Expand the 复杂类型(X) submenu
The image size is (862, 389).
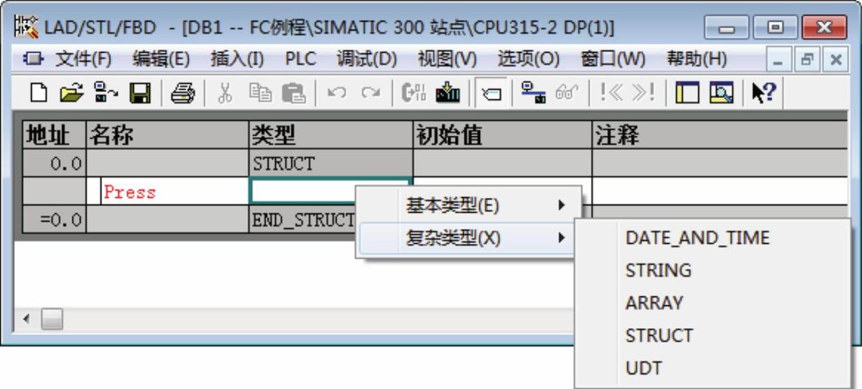coord(469,238)
